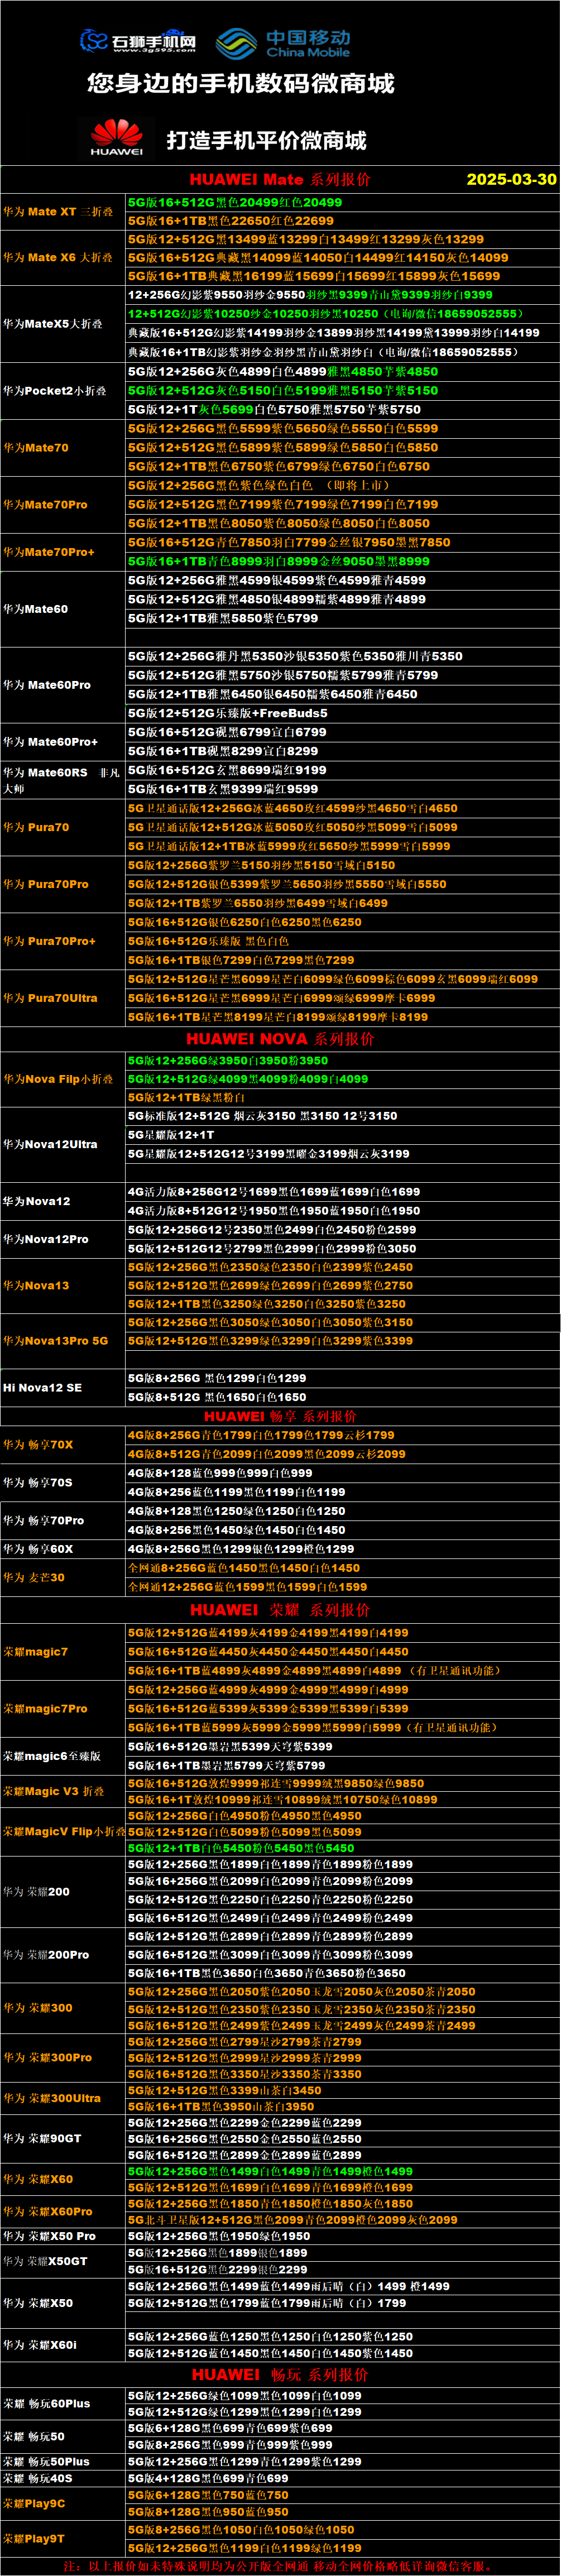Image resolution: width=561 pixels, height=2576 pixels.
Task: Click the date 2025-03-30
Action: 511,179
